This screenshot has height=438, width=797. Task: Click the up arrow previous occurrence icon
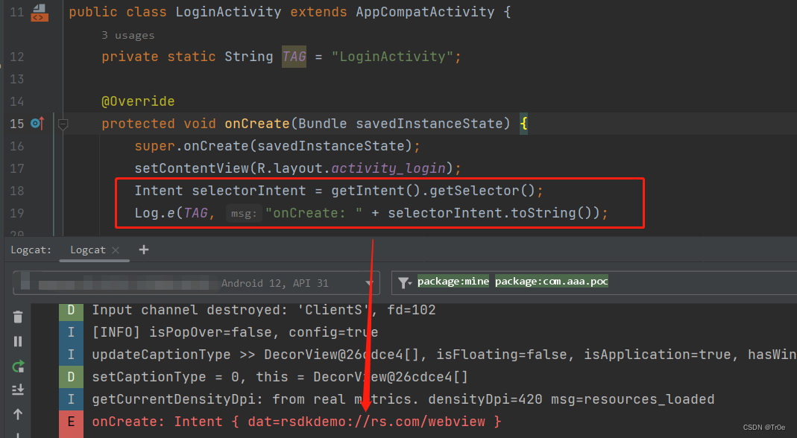coord(18,414)
